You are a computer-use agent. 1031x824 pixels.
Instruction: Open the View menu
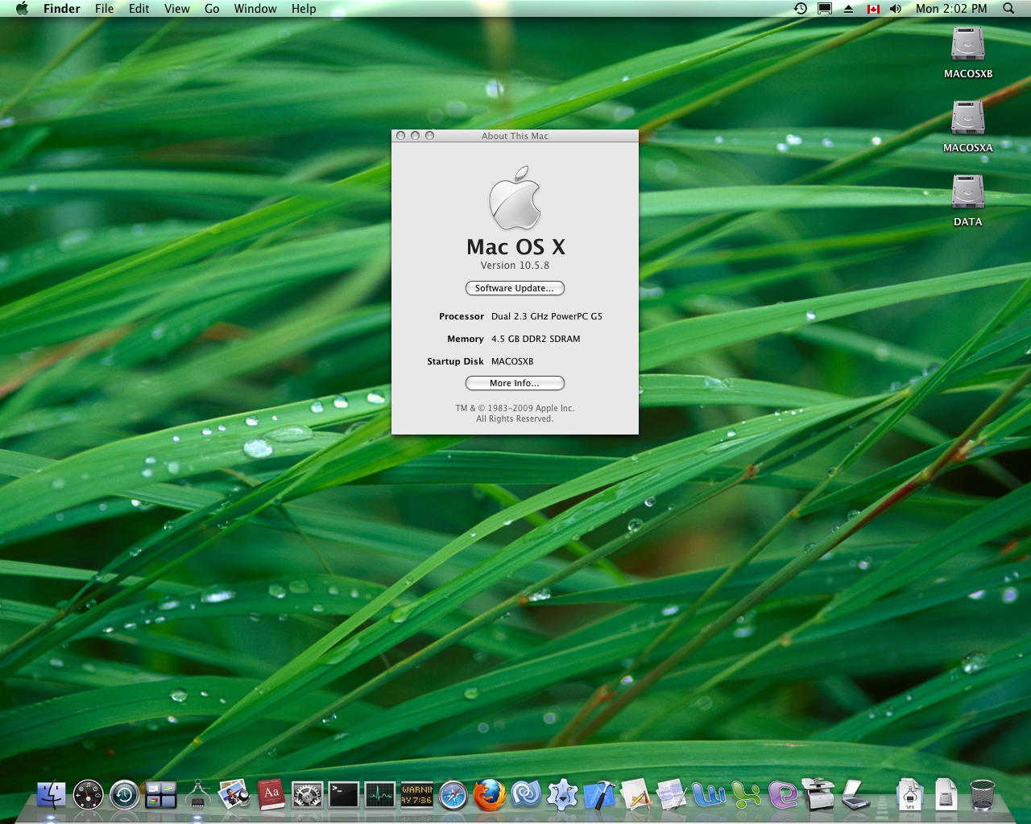[x=177, y=9]
